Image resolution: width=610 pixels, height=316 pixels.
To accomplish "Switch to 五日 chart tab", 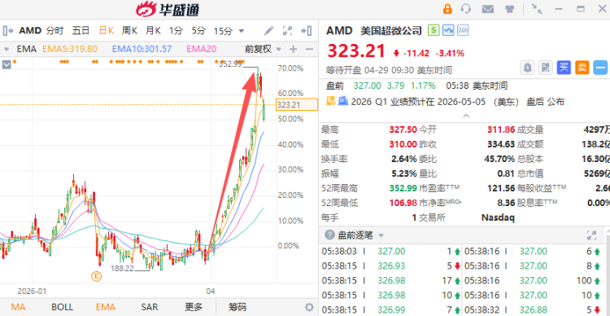I will pos(81,30).
